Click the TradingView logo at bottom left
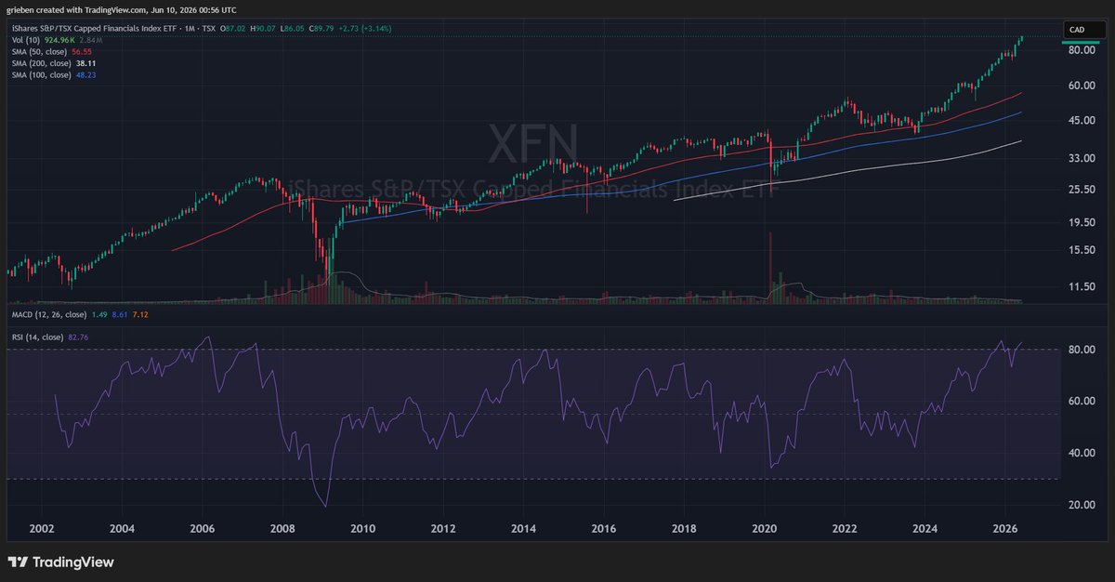Viewport: 1115px width, 582px height. tap(60, 562)
